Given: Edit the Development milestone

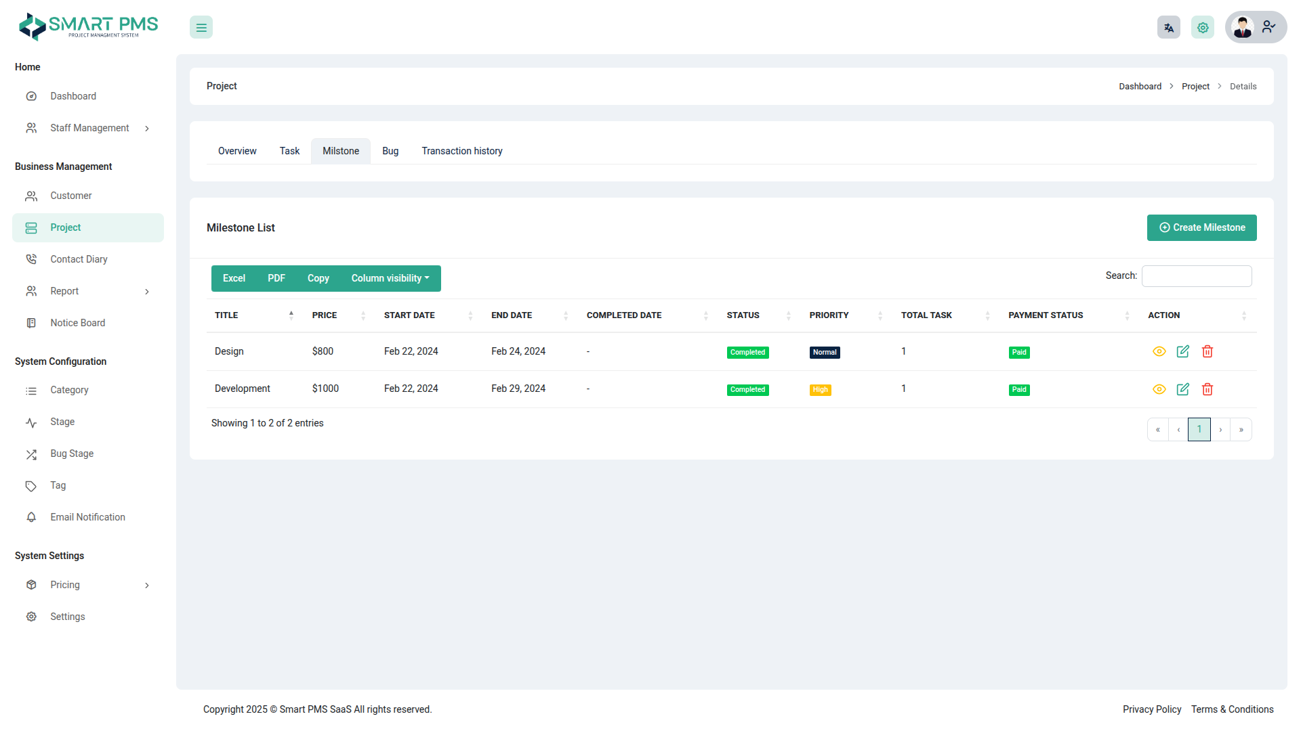Looking at the screenshot, I should point(1183,389).
